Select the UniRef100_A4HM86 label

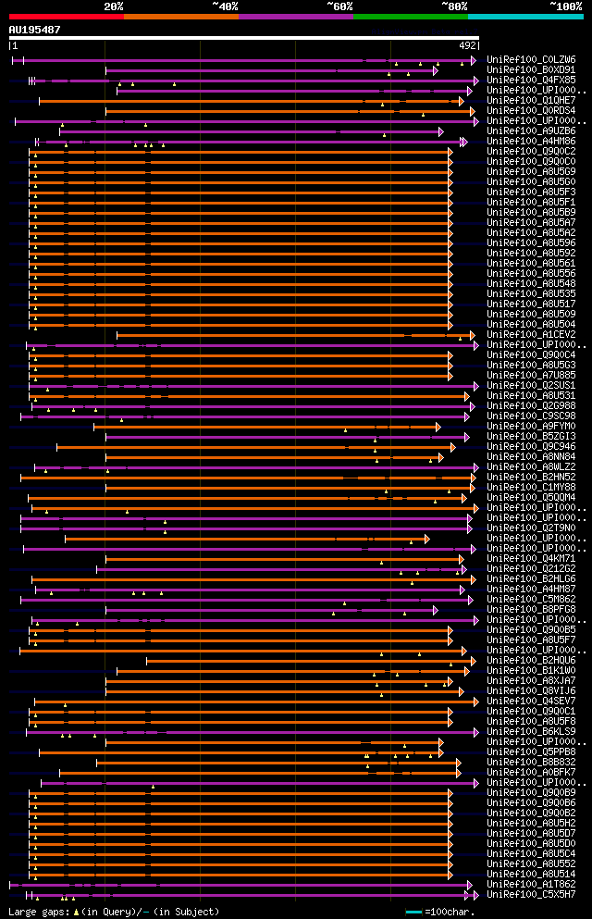(531, 142)
